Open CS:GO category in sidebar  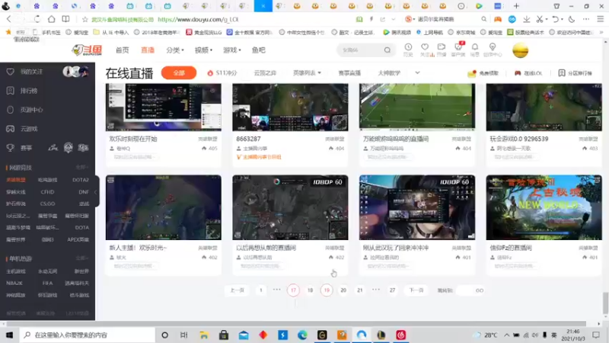(47, 204)
